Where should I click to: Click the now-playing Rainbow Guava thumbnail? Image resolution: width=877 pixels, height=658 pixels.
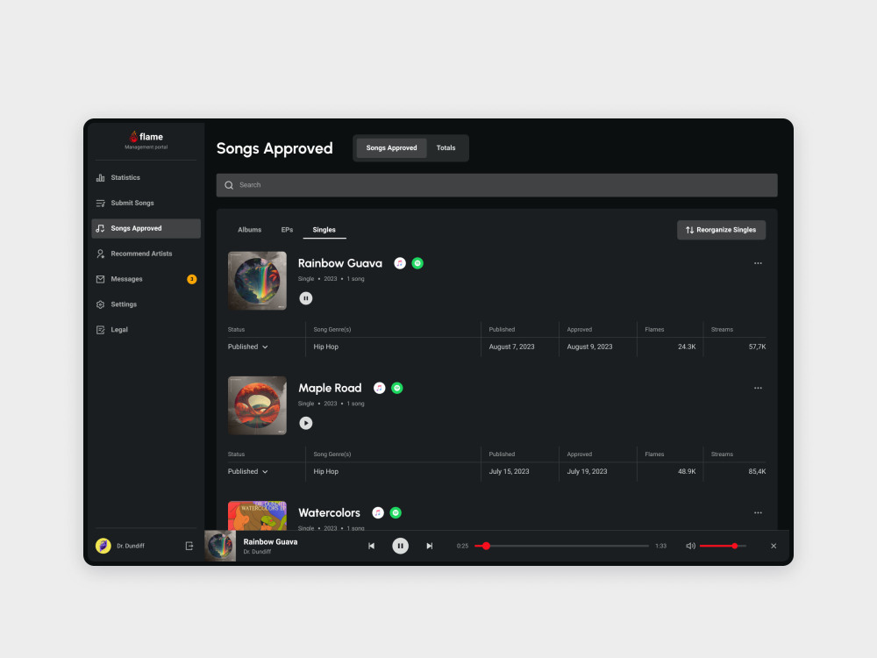point(220,546)
